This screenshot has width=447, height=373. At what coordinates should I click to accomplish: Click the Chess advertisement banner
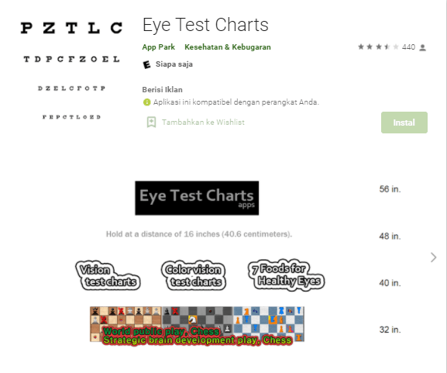197,326
